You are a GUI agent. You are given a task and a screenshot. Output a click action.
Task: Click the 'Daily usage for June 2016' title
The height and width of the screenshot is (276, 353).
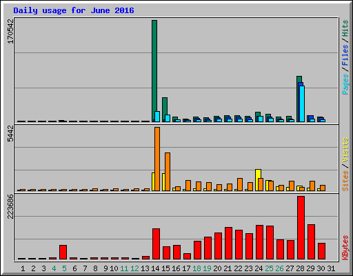click(x=74, y=10)
